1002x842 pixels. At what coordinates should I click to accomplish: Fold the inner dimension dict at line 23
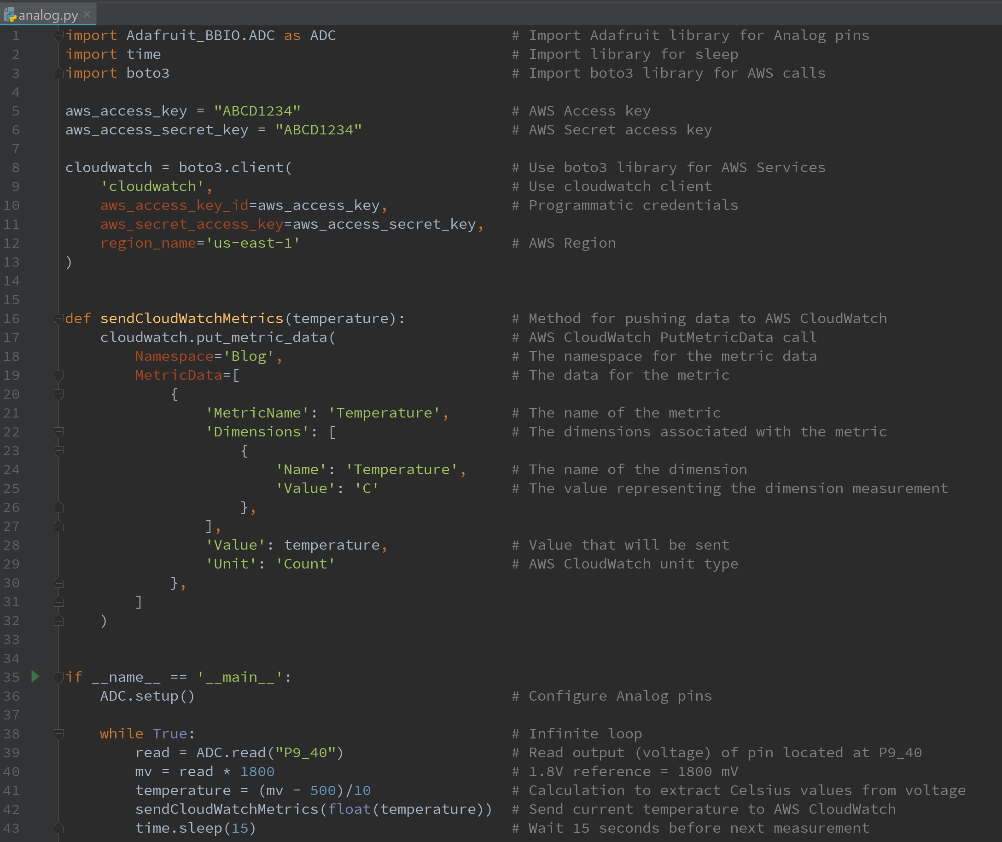tap(59, 451)
